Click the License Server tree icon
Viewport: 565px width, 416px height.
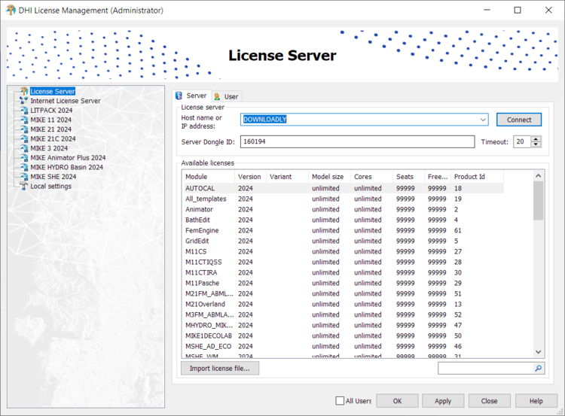(x=24, y=92)
